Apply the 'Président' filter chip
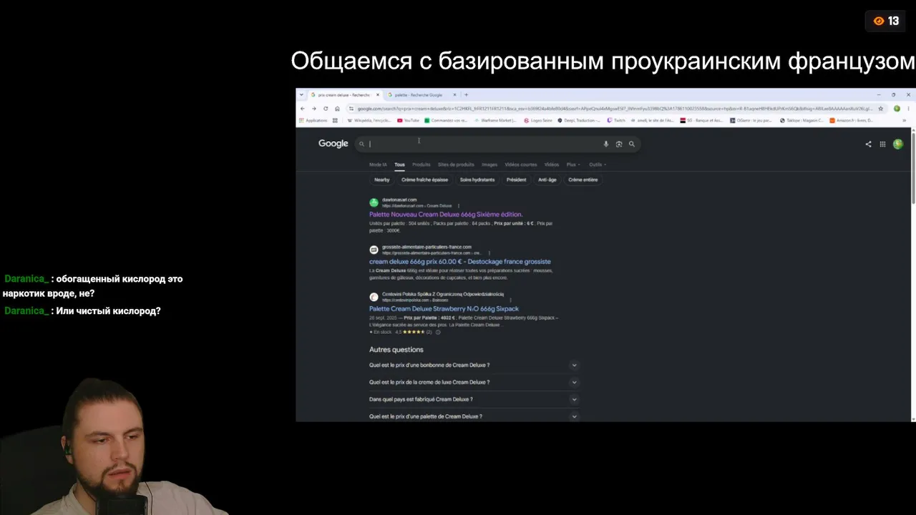 pos(516,180)
